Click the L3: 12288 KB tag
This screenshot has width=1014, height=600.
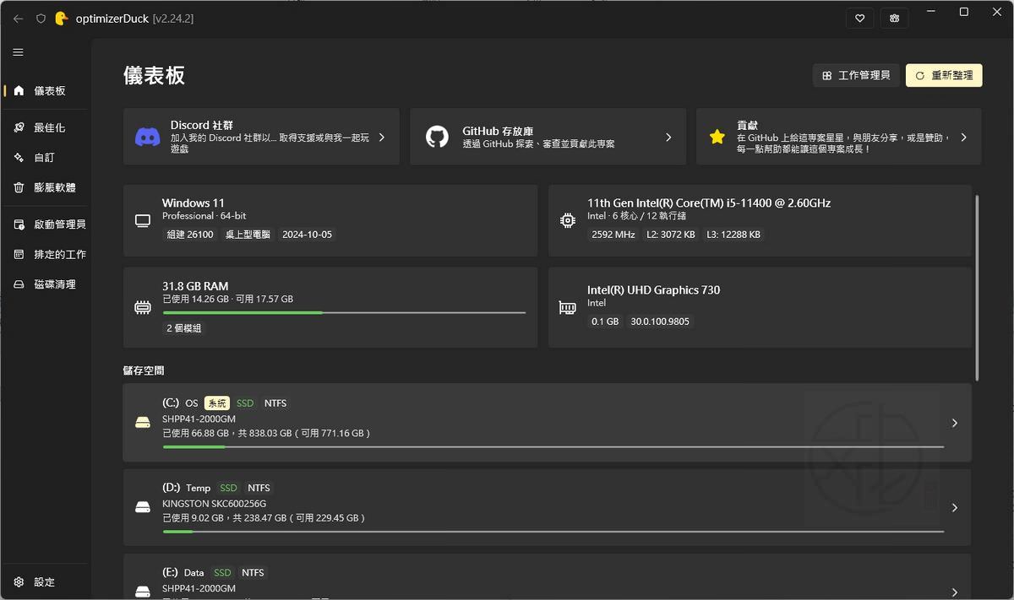pos(733,235)
